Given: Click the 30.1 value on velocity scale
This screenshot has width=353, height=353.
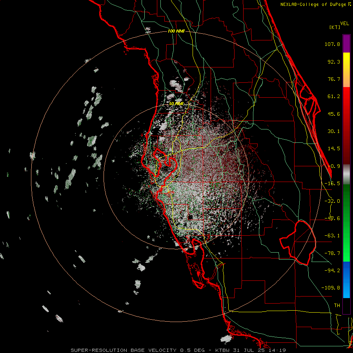Looking at the screenshot, I should (x=334, y=131).
